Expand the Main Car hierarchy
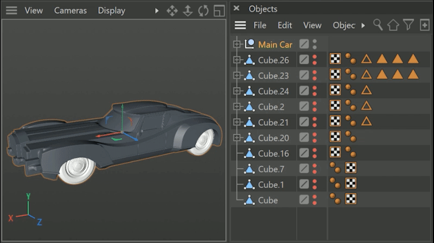This screenshot has height=243, width=434. (237, 44)
